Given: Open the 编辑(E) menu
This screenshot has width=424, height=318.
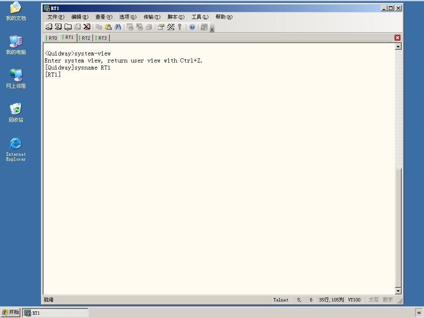Looking at the screenshot, I should [80, 17].
